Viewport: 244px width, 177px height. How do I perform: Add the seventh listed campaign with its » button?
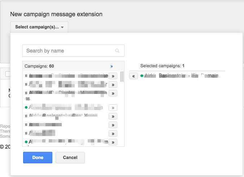click(x=113, y=133)
